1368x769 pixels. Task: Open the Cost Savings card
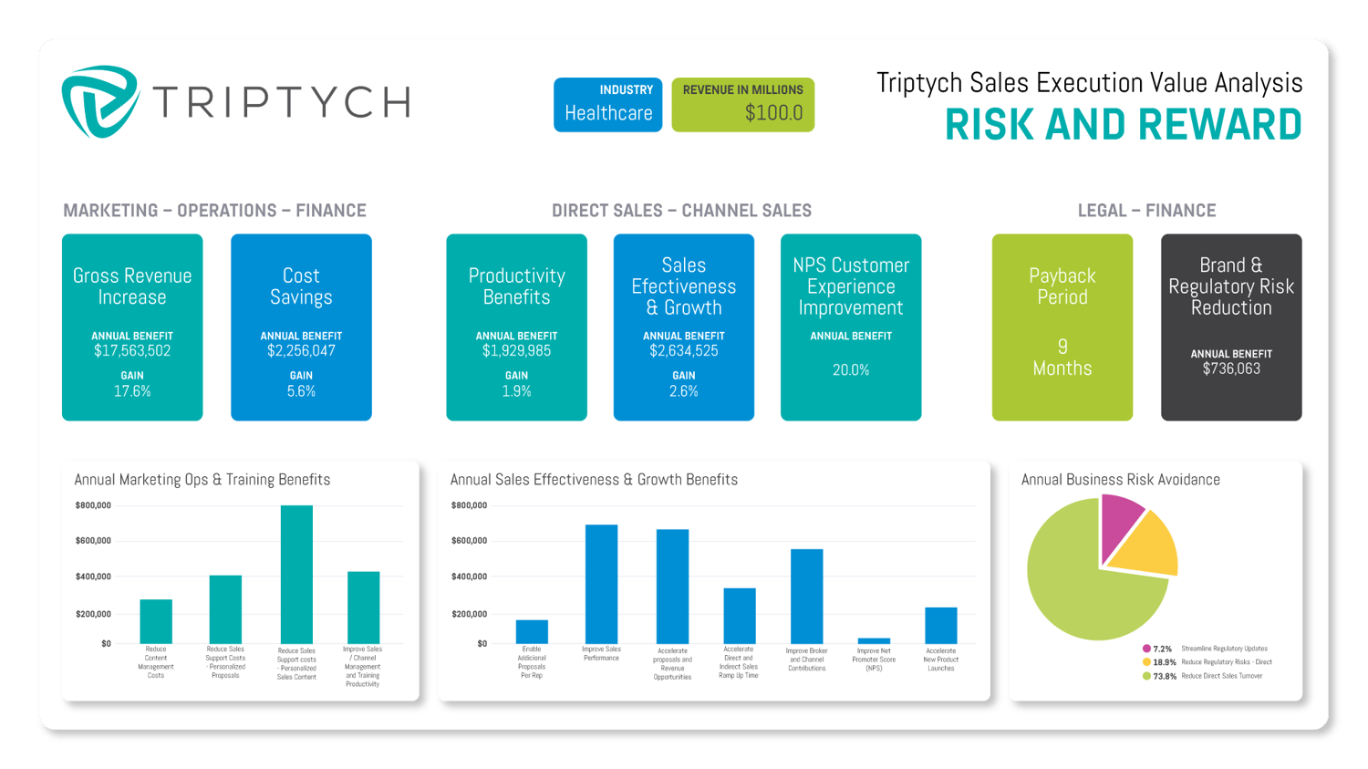[x=301, y=327]
